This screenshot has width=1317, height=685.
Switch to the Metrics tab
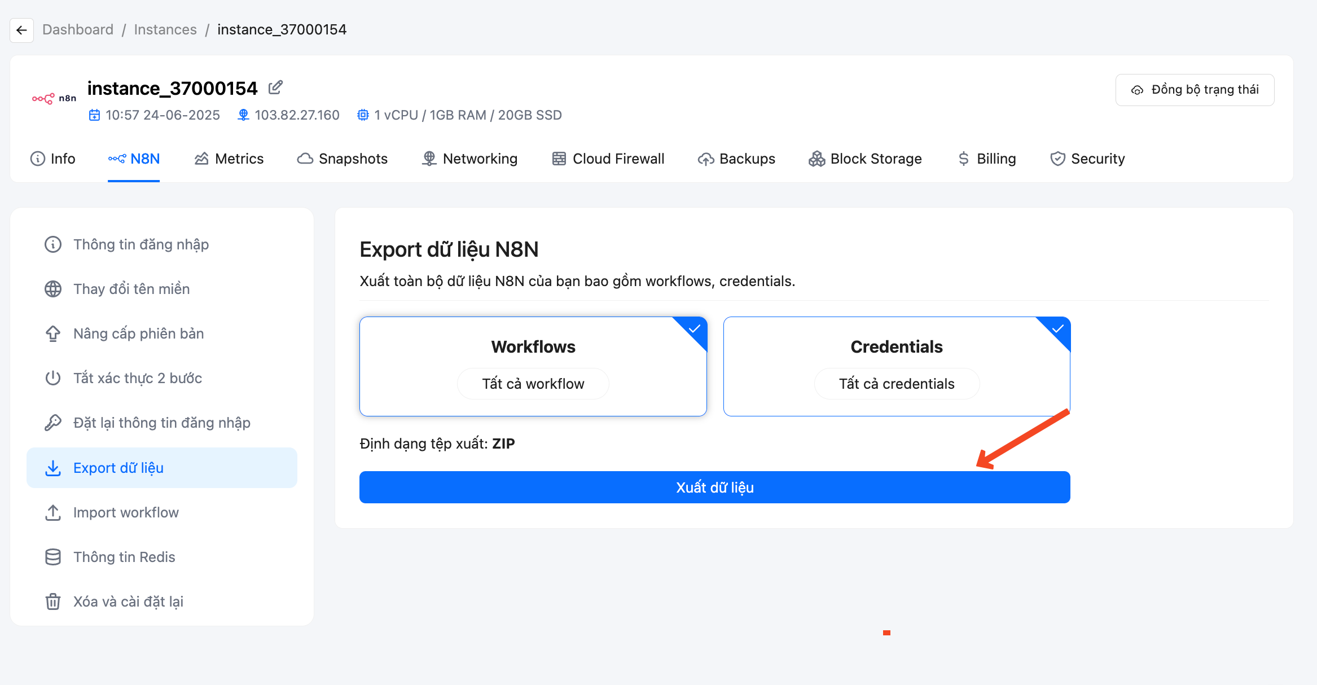(229, 159)
